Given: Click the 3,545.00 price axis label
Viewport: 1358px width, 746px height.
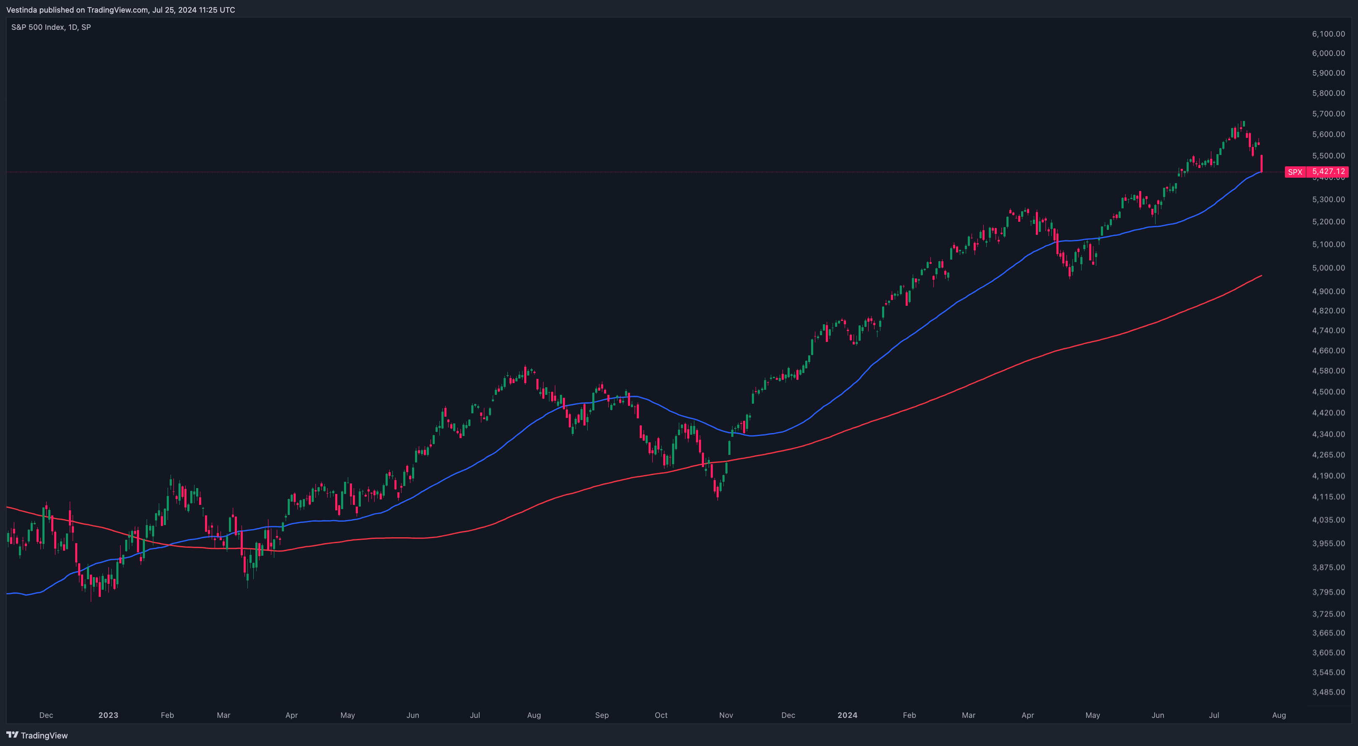Looking at the screenshot, I should pos(1328,672).
